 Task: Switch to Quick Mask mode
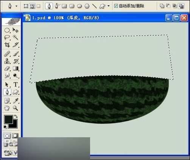15,136
